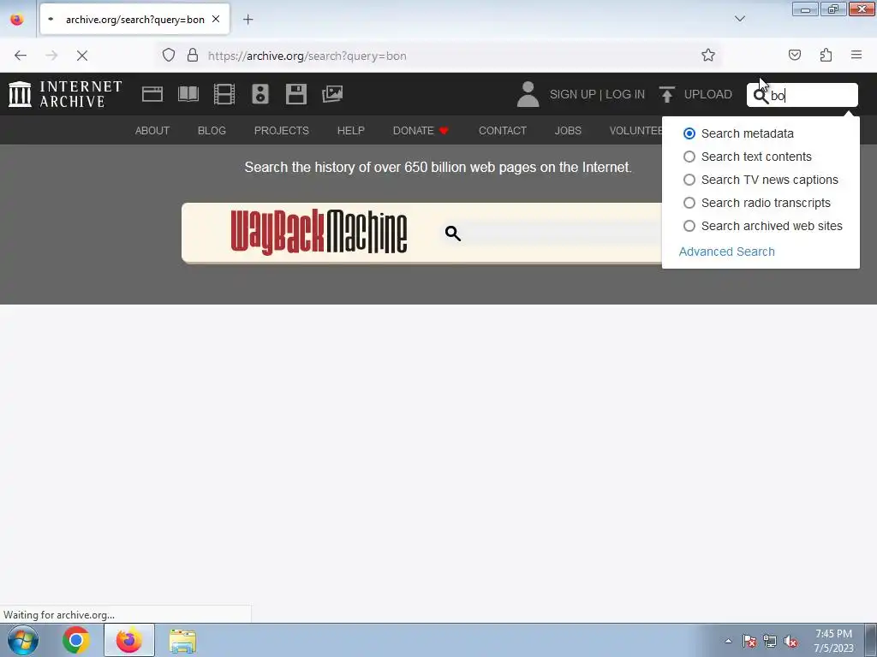Open the JOBS menu item
877x657 pixels.
568,131
